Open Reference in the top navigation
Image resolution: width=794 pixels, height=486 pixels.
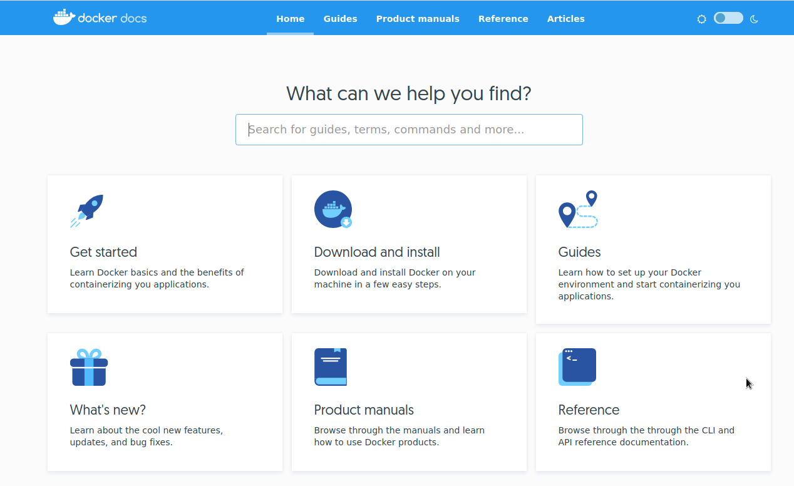[503, 19]
